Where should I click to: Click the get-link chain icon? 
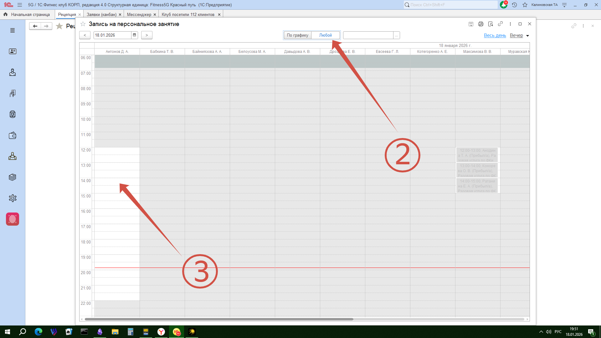coord(500,24)
